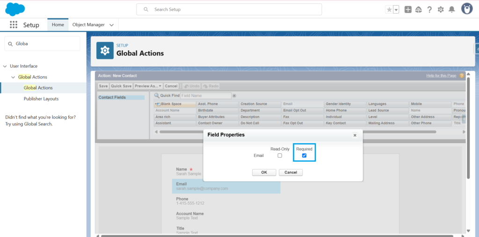Expand the Object Manager tab dropdown
479x237 pixels.
tap(111, 25)
